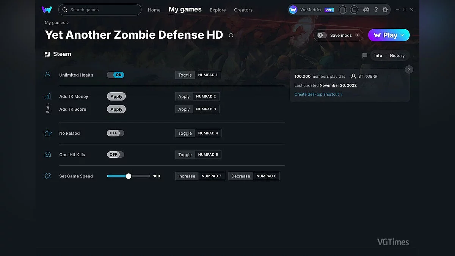Click the search magnifier icon
Image resolution: width=455 pixels, height=256 pixels.
[x=65, y=9]
